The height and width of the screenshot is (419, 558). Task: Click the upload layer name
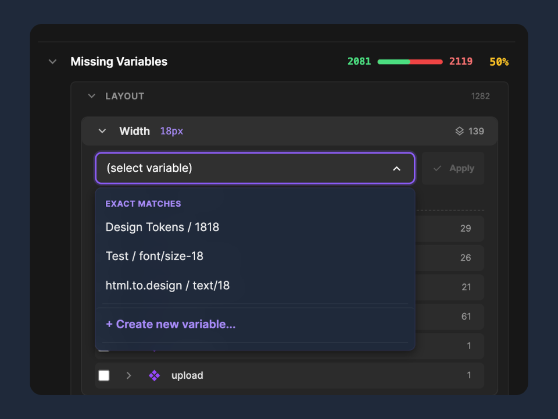(x=187, y=375)
